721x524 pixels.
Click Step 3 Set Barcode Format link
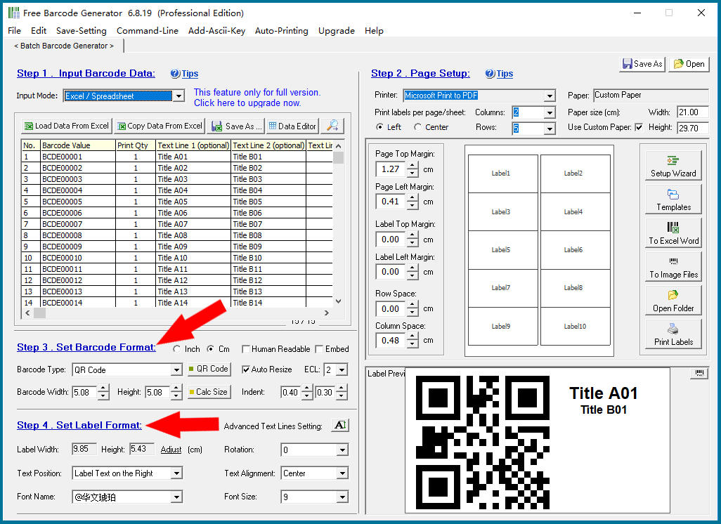coord(86,348)
